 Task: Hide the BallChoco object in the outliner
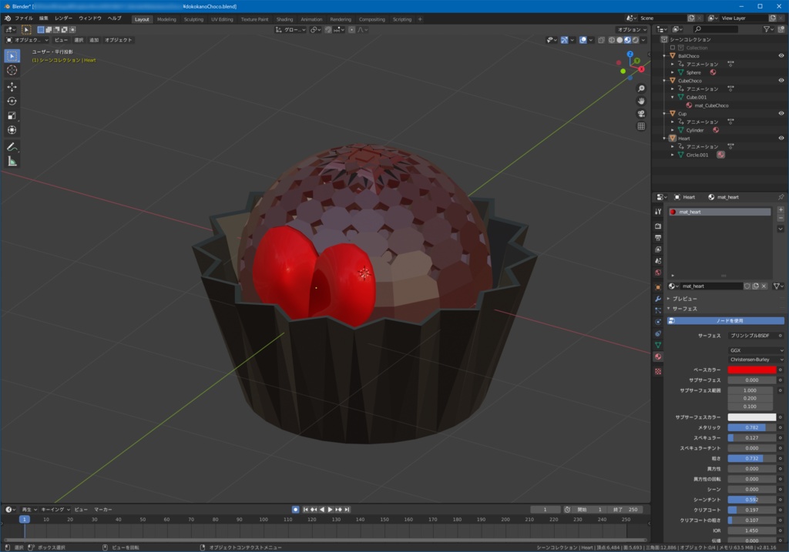point(781,56)
